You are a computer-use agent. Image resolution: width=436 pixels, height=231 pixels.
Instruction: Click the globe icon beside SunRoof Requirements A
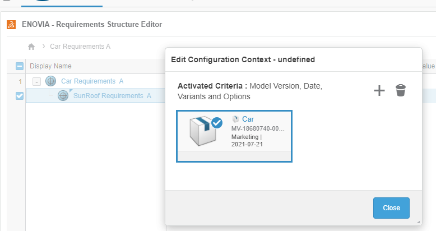click(63, 96)
